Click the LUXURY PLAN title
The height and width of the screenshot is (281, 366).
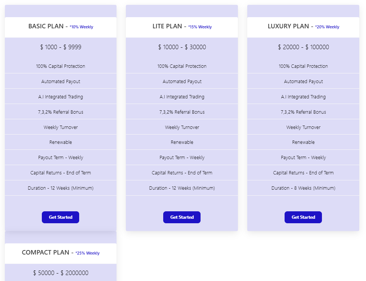click(288, 26)
